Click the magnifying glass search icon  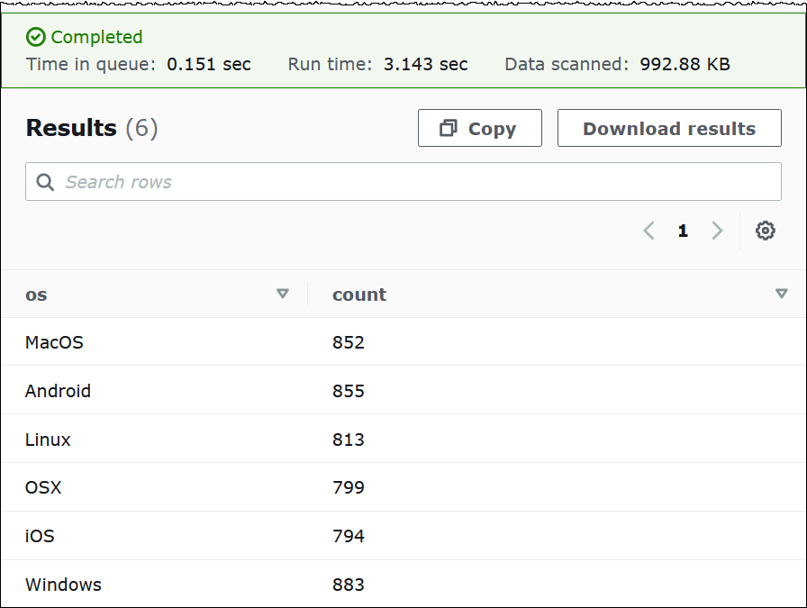[44, 181]
